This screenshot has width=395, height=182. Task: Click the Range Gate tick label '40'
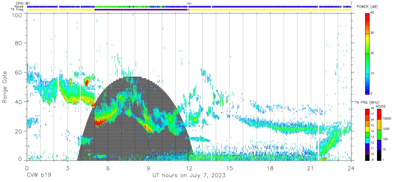coord(19,102)
